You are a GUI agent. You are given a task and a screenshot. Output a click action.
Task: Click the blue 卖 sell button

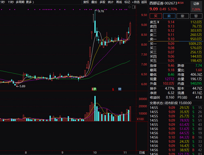169,16
